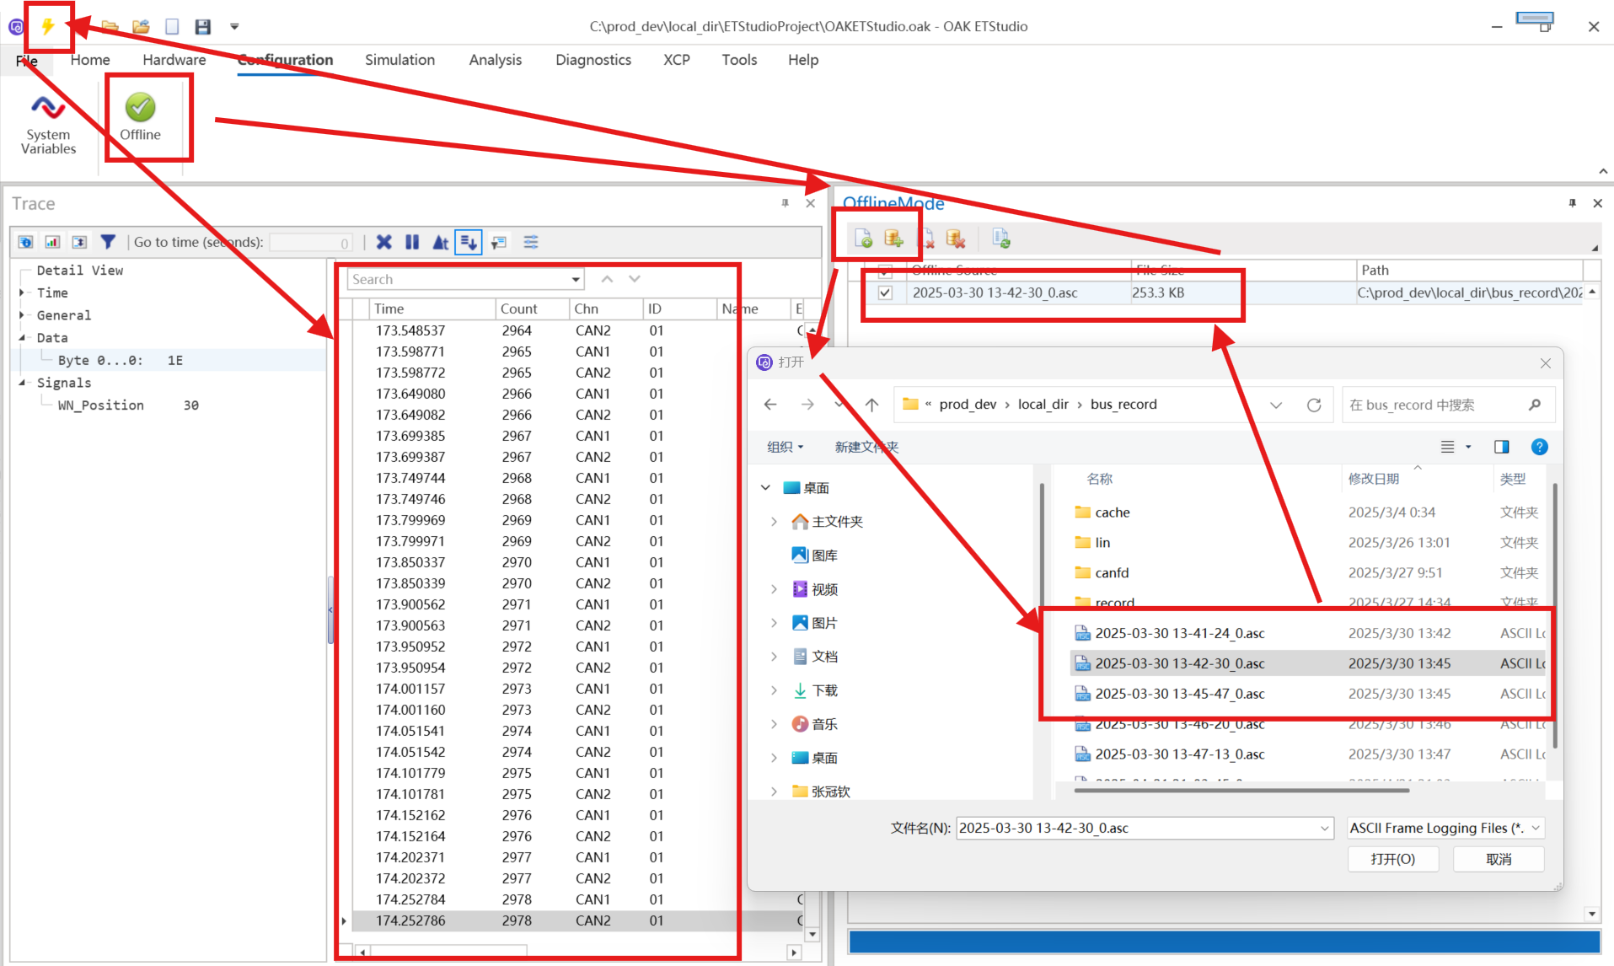
Task: Expand the General node in Detail View
Action: coord(22,315)
